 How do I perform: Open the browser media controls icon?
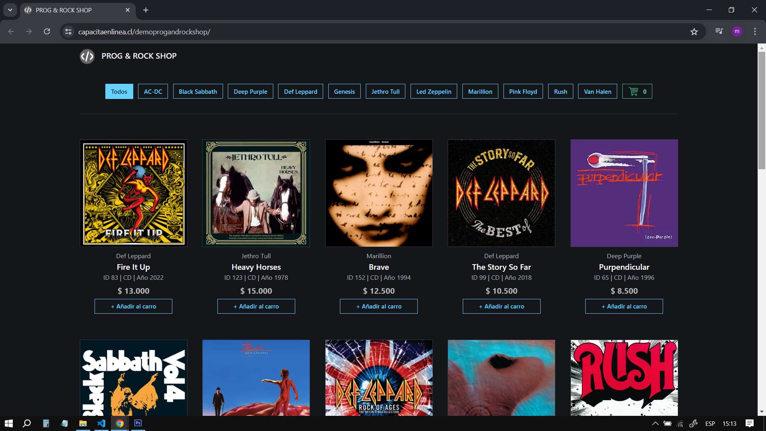pos(719,32)
